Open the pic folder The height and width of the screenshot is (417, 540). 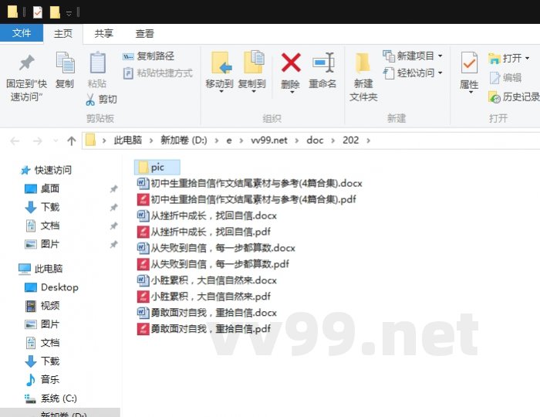click(x=157, y=168)
